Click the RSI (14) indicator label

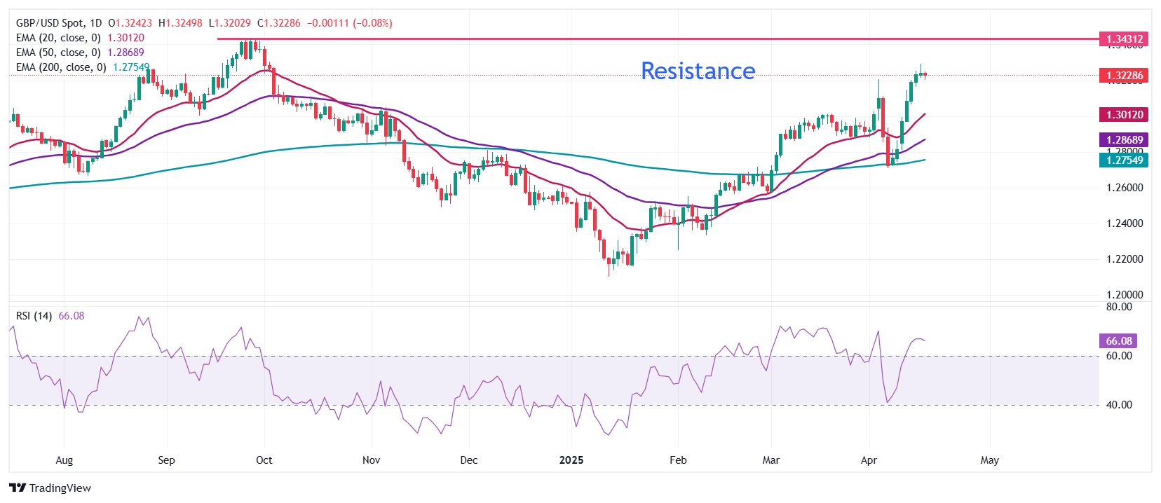pyautogui.click(x=34, y=316)
